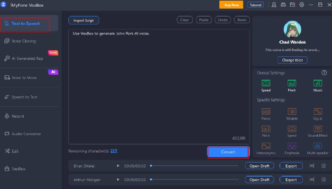Open the Pitch overall setting
The height and width of the screenshot is (189, 332).
pos(292,86)
